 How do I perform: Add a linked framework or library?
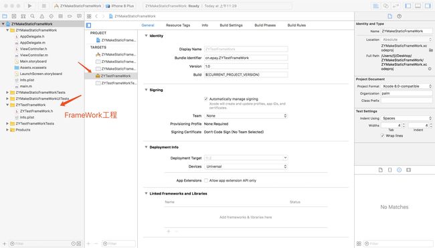coord(169,231)
